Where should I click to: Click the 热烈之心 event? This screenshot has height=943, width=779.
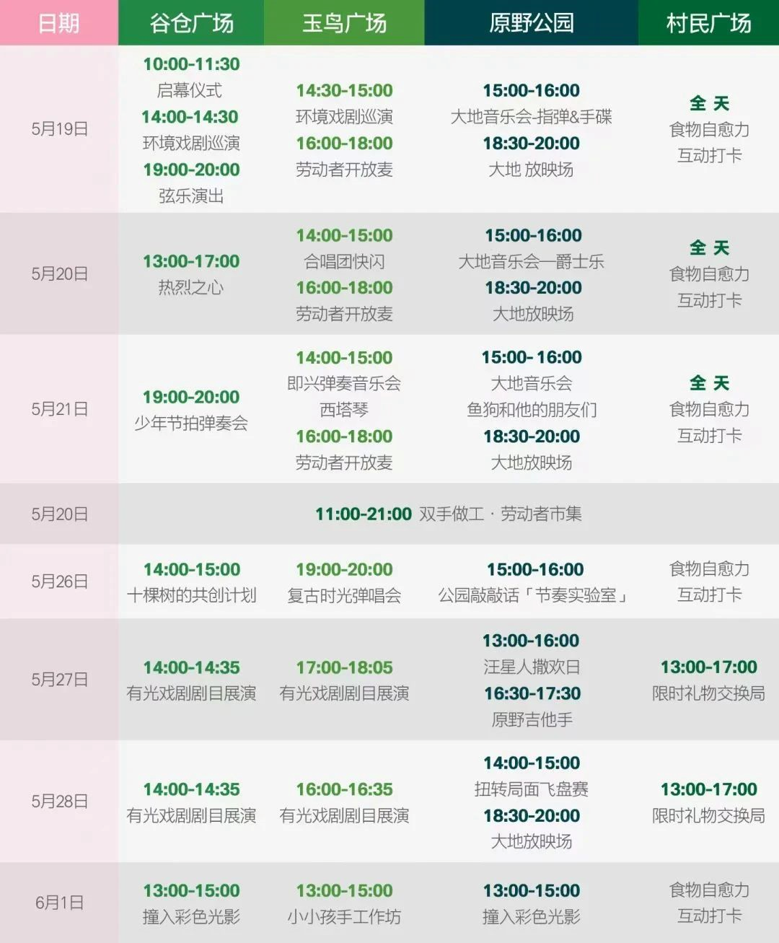[x=191, y=287]
